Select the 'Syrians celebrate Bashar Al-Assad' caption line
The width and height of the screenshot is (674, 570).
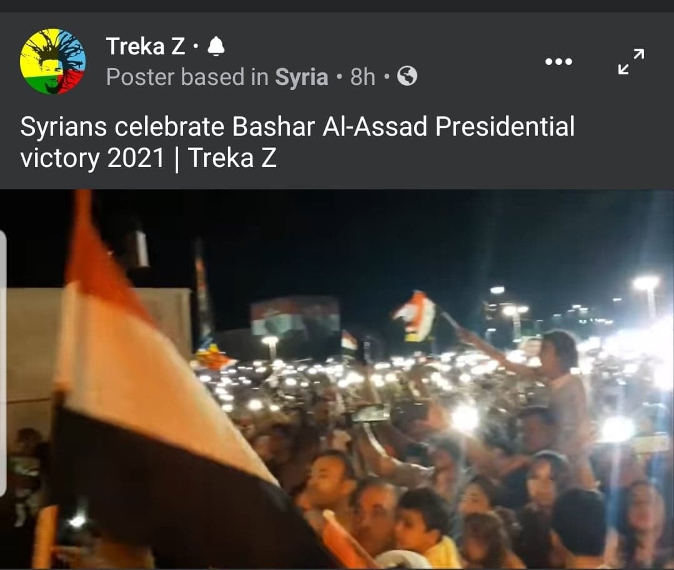pos(297,127)
